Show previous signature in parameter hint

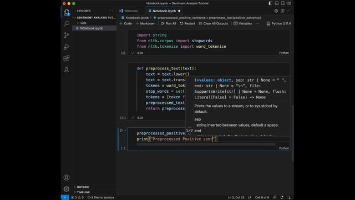click(190, 127)
